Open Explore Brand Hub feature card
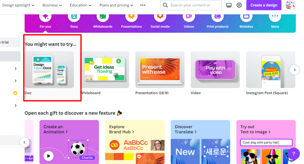304x164 pixels. [x=135, y=142]
